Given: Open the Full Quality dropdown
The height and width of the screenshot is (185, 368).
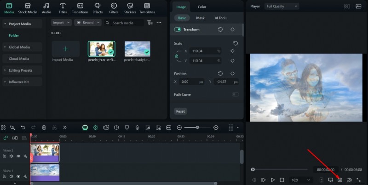Looking at the screenshot, I should (282, 6).
